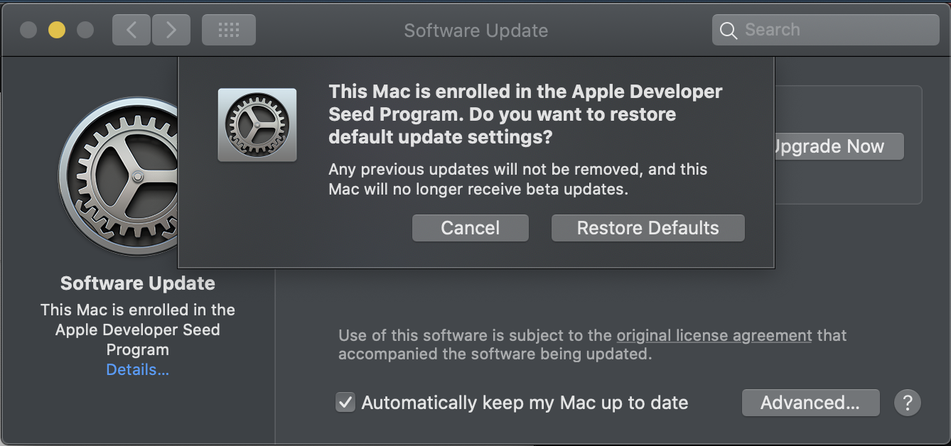
Task: Open help with the question mark button
Action: tap(907, 403)
